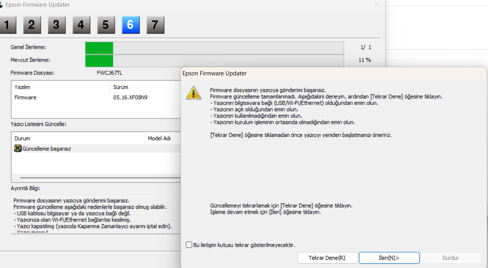The image size is (488, 268).
Task: Click the Yazılım column header
Action: click(61, 87)
